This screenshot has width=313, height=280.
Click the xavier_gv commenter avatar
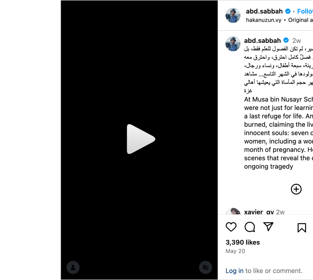[233, 211]
